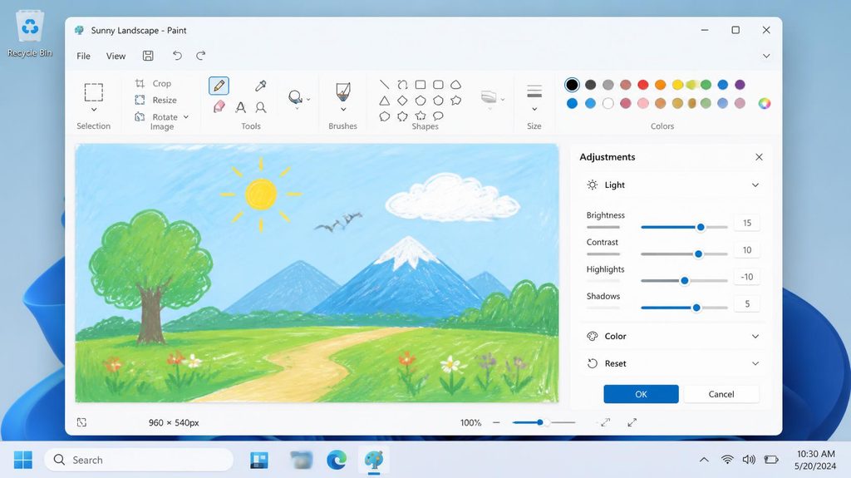Open the Size dropdown arrow
851x478 pixels.
(534, 109)
